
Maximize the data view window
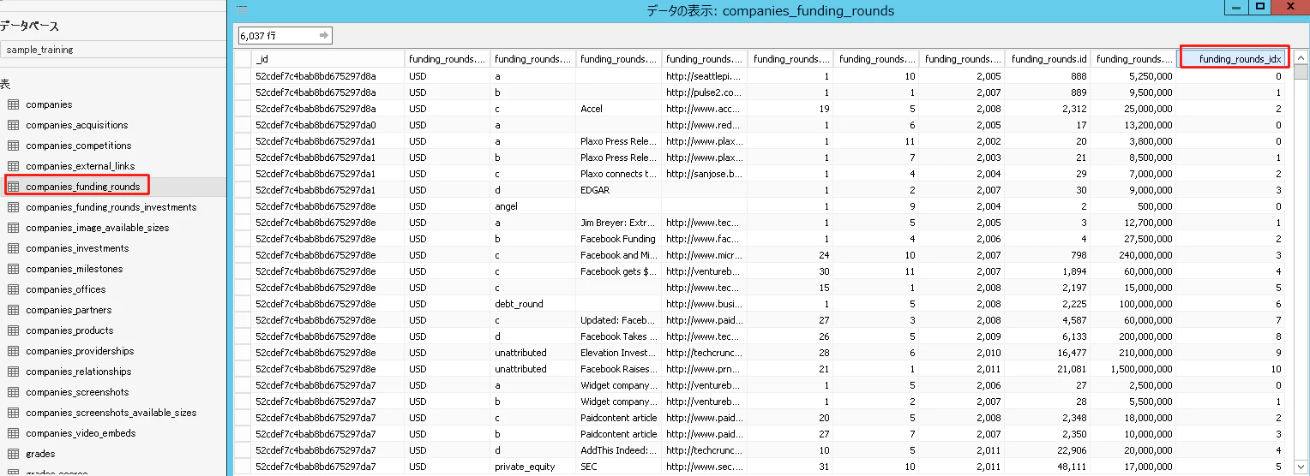pyautogui.click(x=1259, y=8)
